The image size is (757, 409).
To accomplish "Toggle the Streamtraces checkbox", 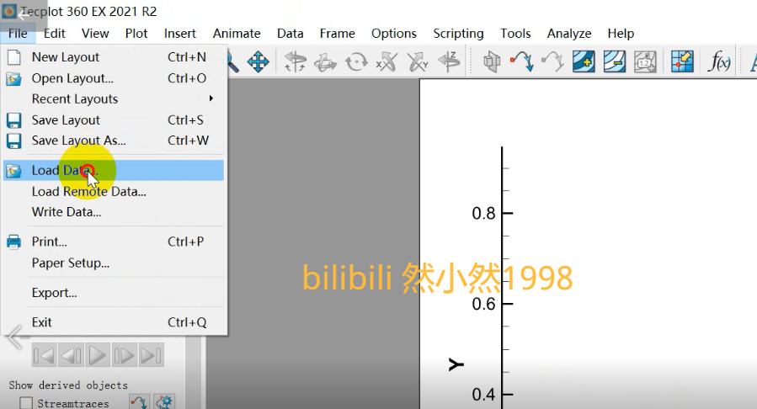I will [26, 403].
